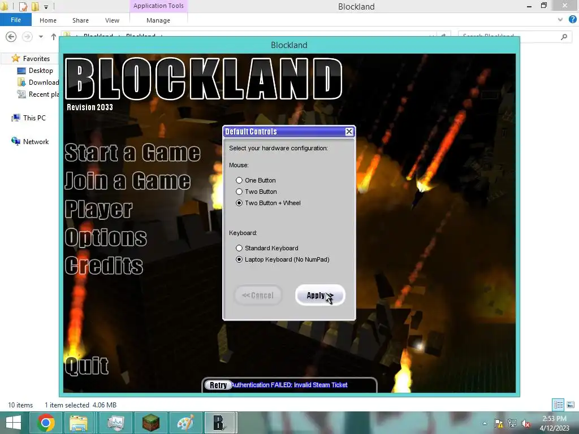
Task: Go up one folder level
Action: coord(54,37)
